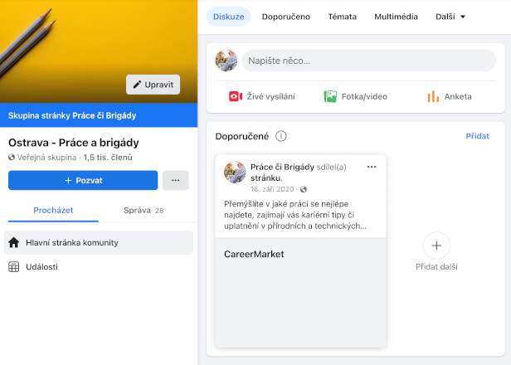
Task: Click the Veřejná skupina globe icon
Action: (12, 158)
